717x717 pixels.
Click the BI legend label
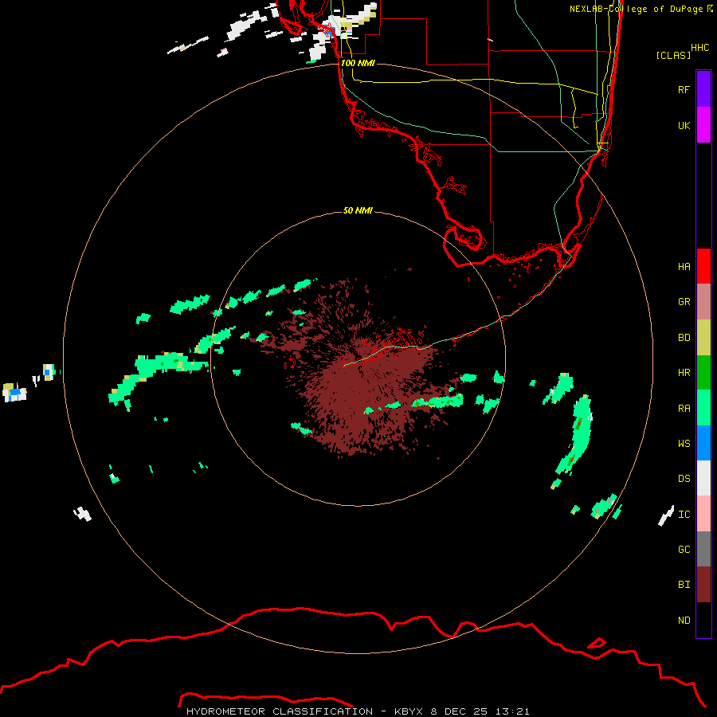[684, 585]
